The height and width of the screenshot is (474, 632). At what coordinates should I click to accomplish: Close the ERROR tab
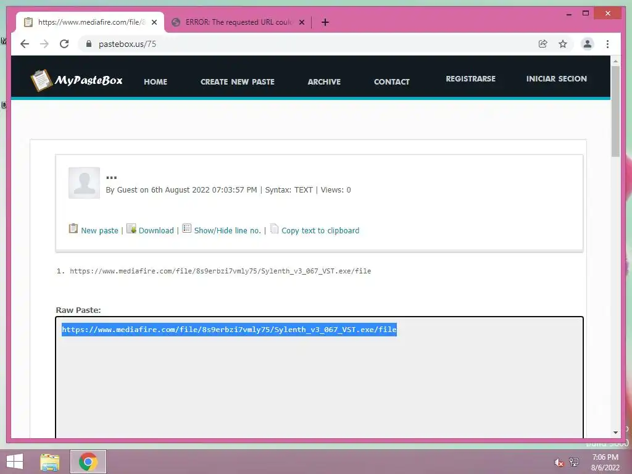click(x=301, y=22)
